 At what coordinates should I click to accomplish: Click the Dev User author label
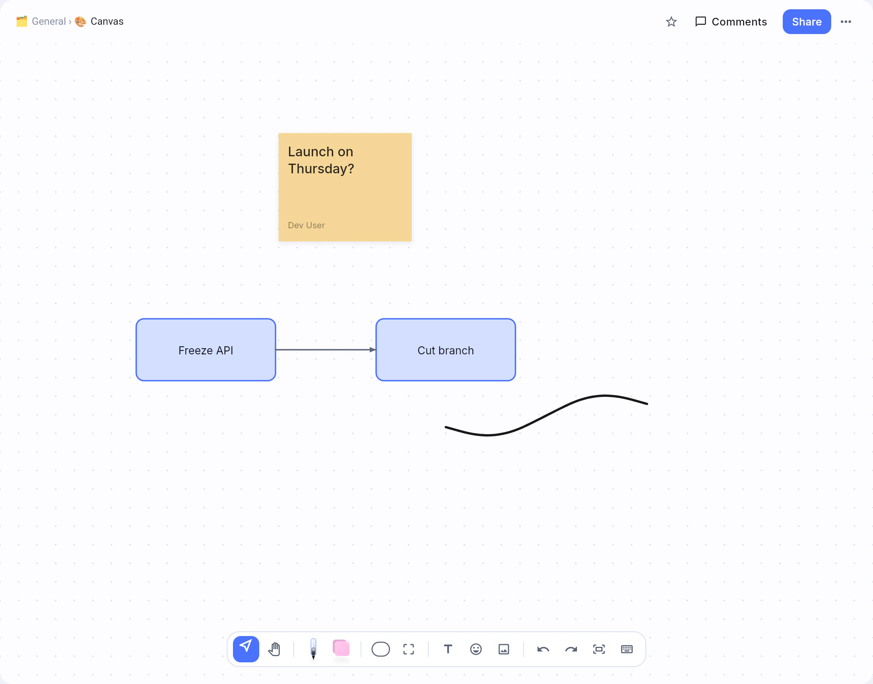tap(306, 225)
